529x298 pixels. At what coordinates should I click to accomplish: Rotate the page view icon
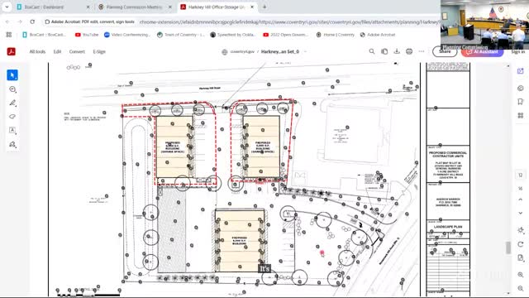(521, 244)
